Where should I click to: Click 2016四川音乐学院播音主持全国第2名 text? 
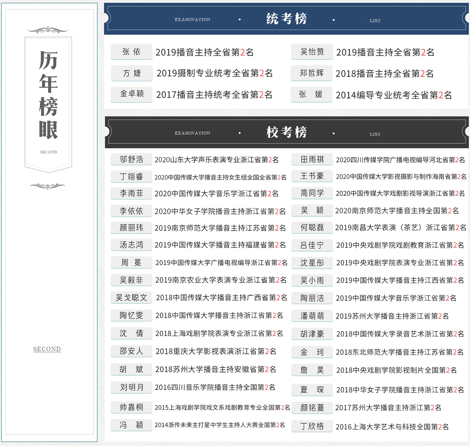point(215,387)
